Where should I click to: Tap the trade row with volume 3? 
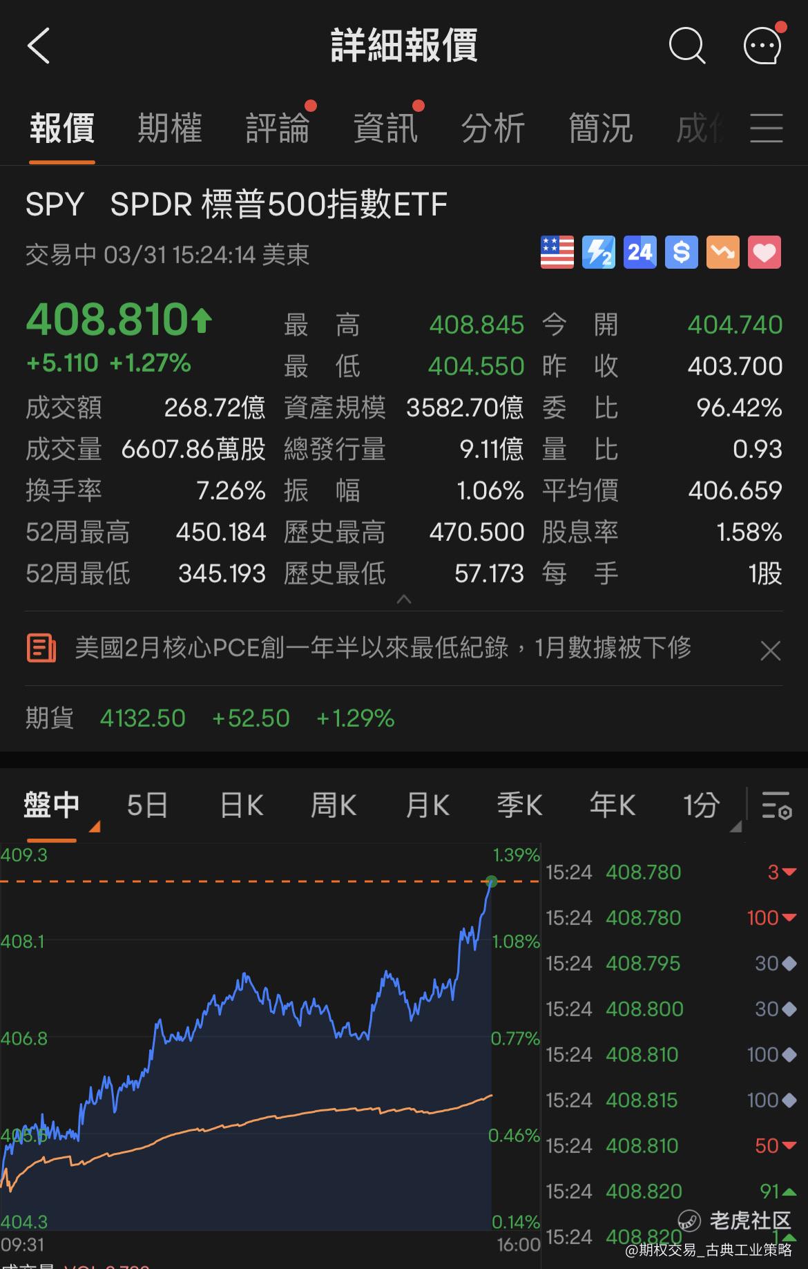671,872
